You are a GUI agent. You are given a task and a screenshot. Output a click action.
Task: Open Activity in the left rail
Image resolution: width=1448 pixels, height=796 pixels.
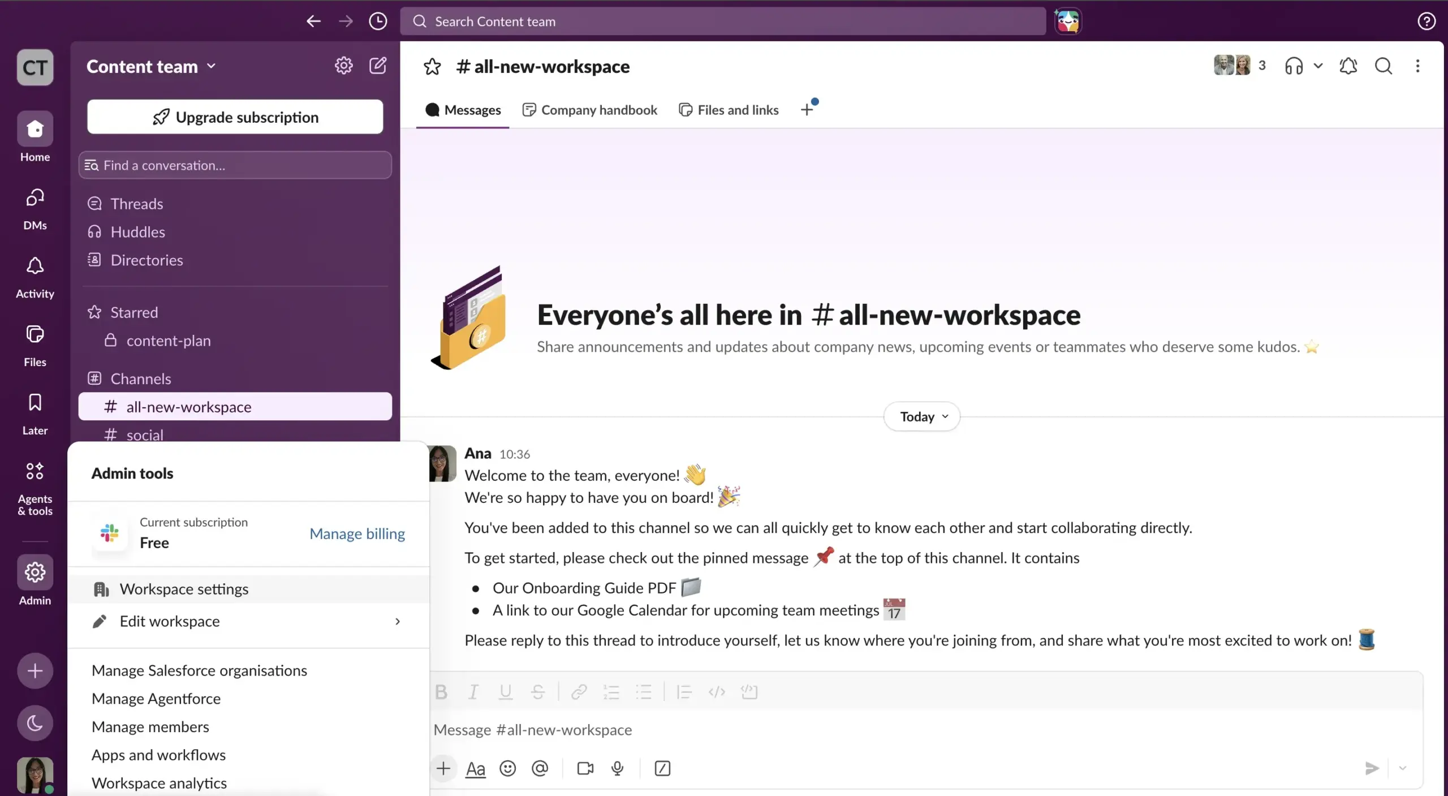[35, 277]
